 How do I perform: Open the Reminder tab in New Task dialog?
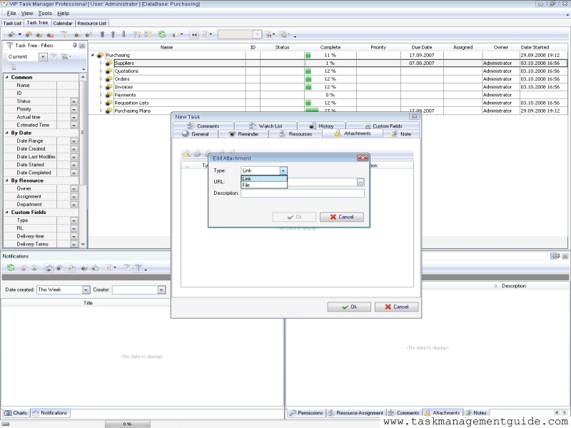(x=243, y=134)
